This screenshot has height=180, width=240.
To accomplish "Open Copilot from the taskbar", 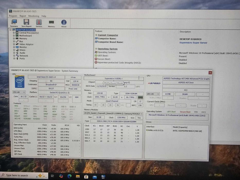I will (x=61, y=176).
